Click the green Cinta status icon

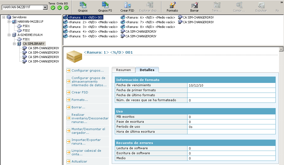pyautogui.click(x=60, y=8)
